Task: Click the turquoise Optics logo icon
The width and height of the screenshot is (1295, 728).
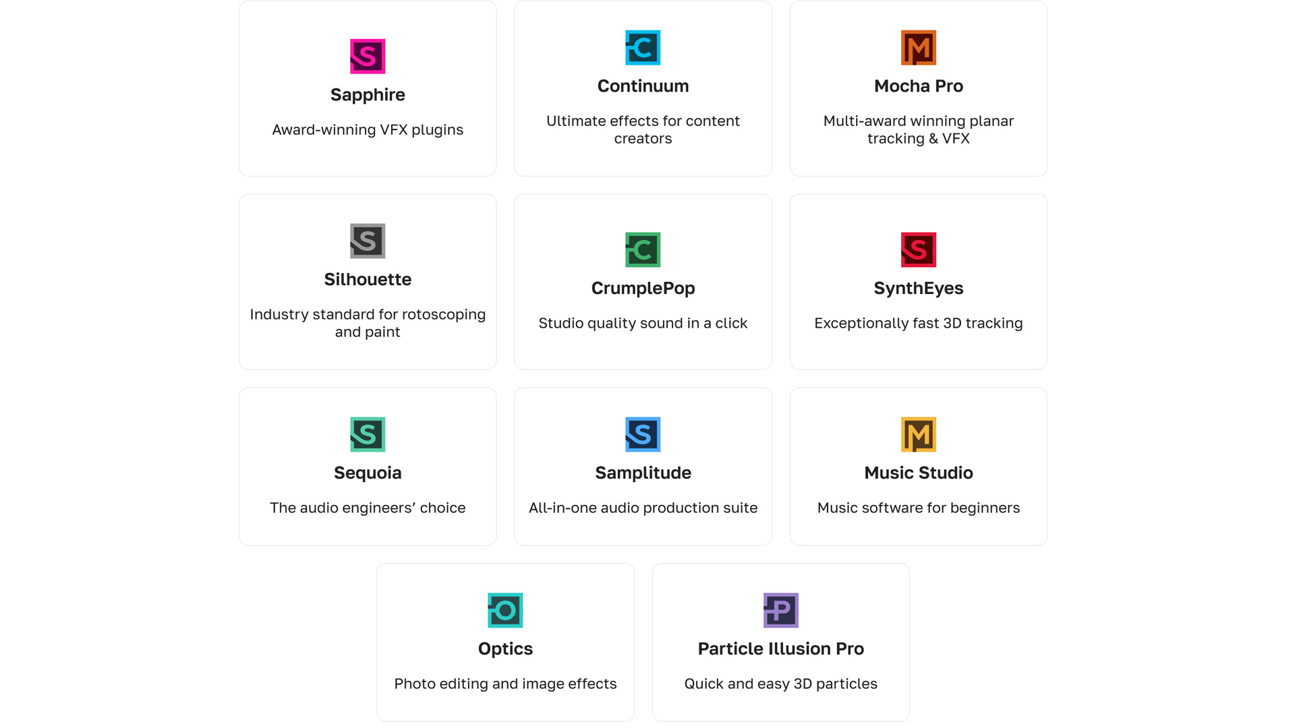Action: point(505,610)
